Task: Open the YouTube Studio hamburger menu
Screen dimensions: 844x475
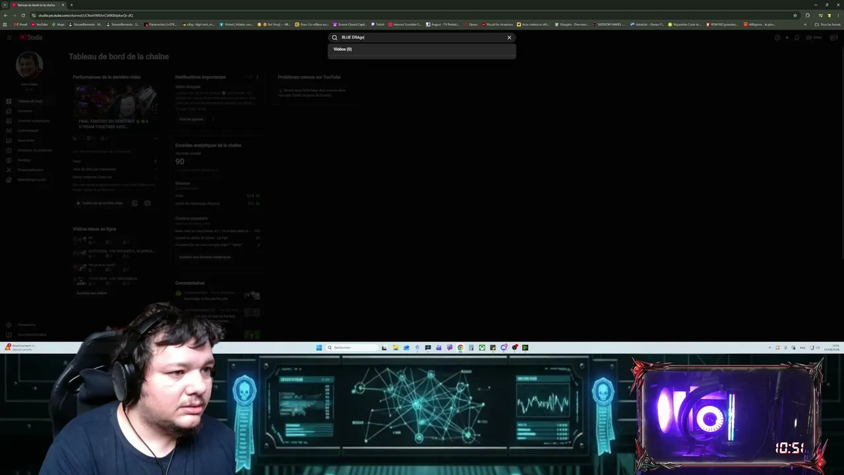Action: (9, 38)
